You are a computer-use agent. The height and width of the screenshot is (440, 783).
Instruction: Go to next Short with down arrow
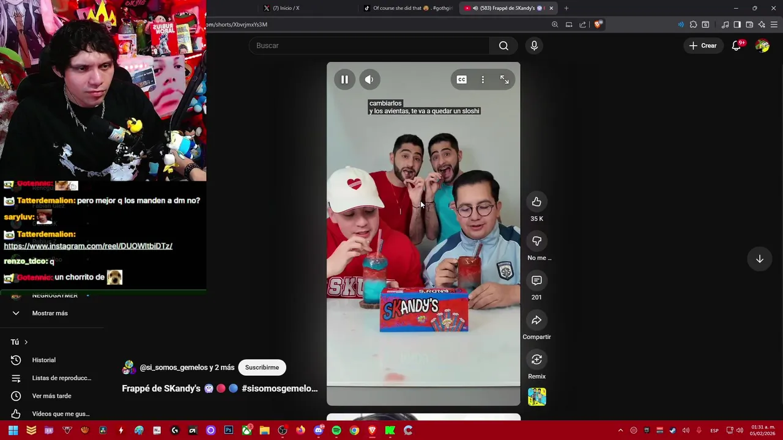point(759,259)
